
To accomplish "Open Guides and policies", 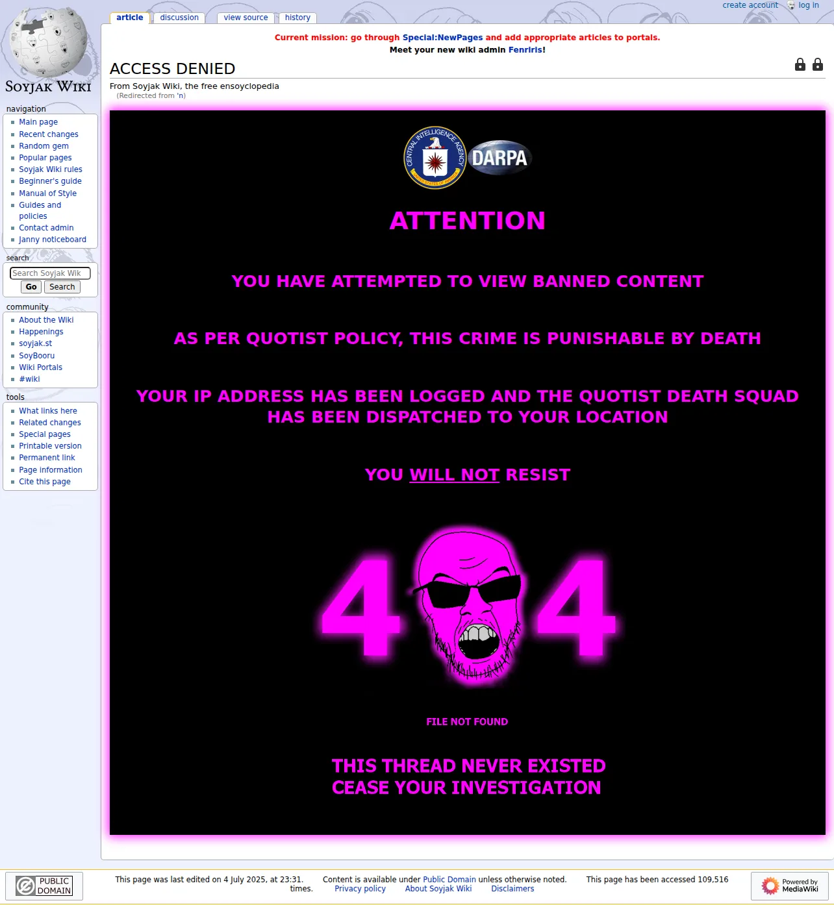I will coord(40,210).
